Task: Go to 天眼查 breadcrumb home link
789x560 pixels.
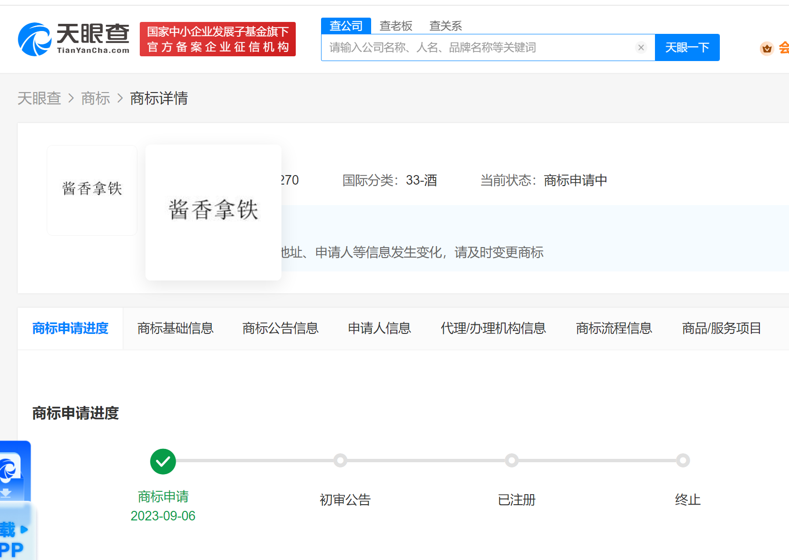Action: click(x=39, y=98)
